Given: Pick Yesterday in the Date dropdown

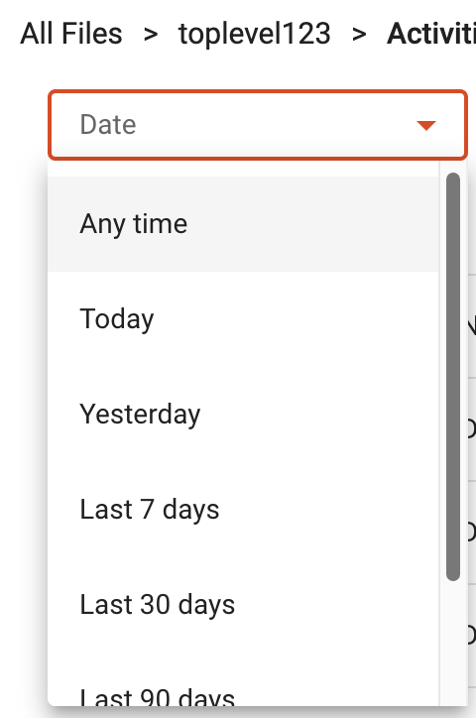Looking at the screenshot, I should [x=140, y=415].
